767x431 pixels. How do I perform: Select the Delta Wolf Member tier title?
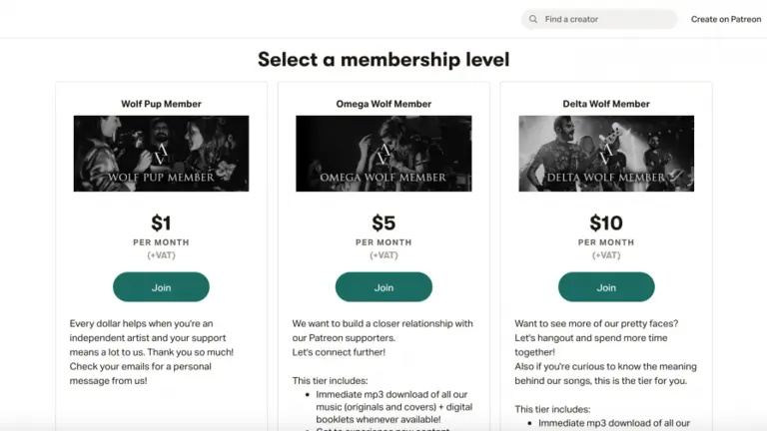[x=606, y=104]
